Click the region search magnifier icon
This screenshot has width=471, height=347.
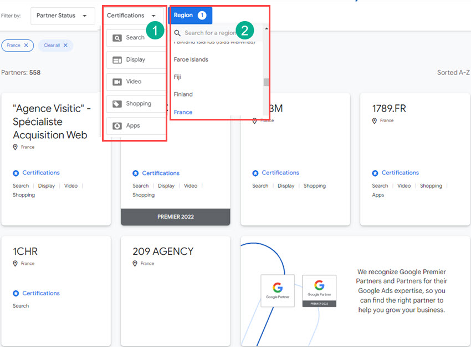(x=177, y=33)
